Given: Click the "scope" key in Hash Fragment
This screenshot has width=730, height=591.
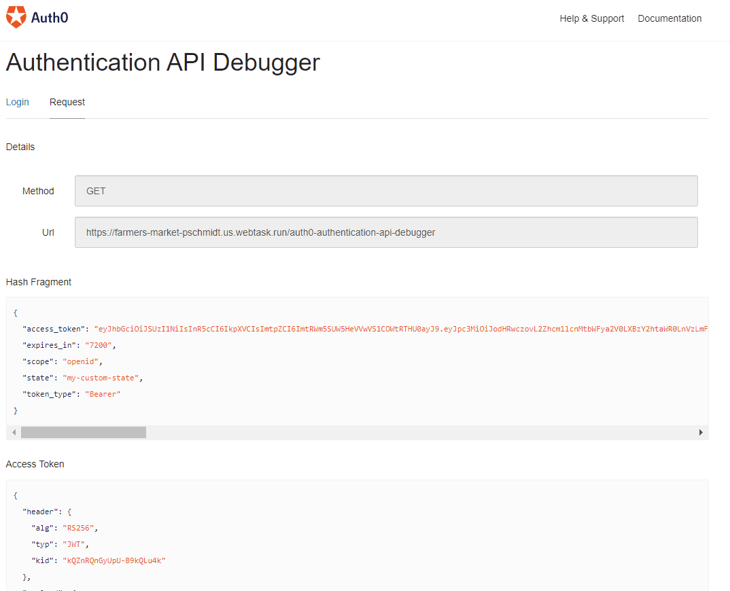Looking at the screenshot, I should click(37, 361).
